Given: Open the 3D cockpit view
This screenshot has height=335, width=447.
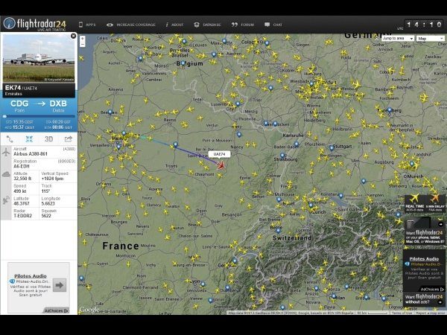Looking at the screenshot, I should [x=48, y=139].
